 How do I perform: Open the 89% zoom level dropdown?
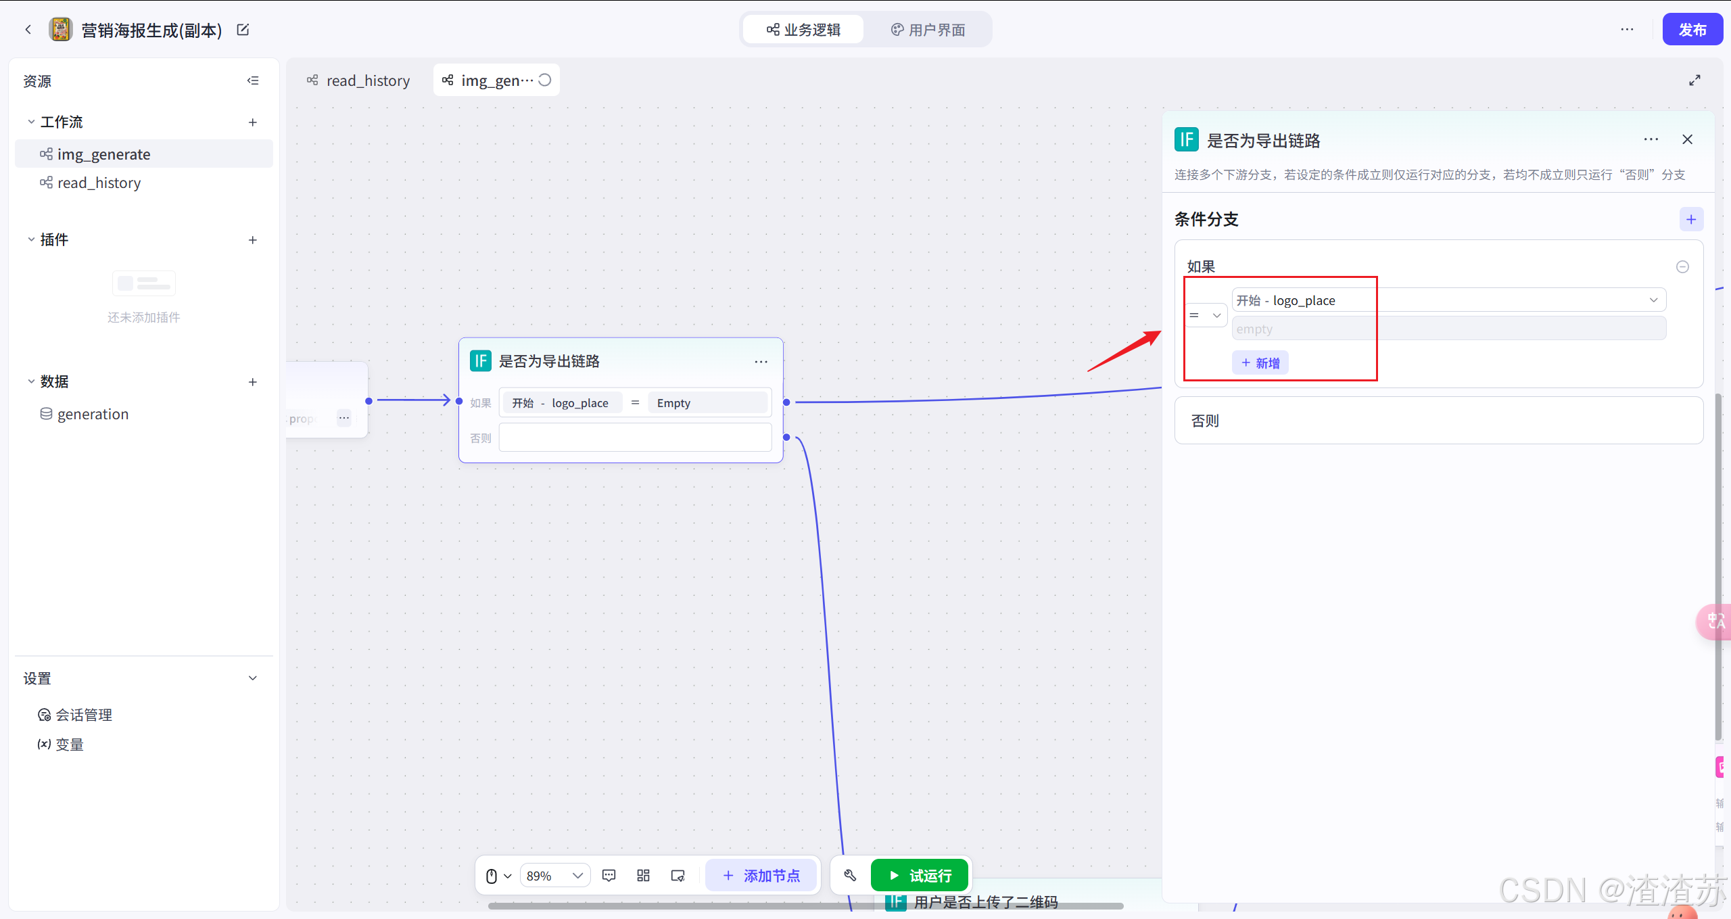[554, 876]
